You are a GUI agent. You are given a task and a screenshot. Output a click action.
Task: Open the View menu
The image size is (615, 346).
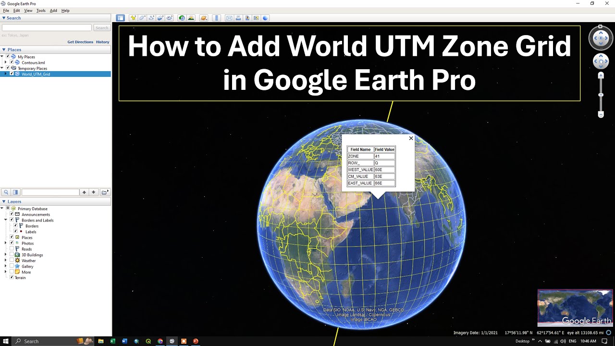28,11
